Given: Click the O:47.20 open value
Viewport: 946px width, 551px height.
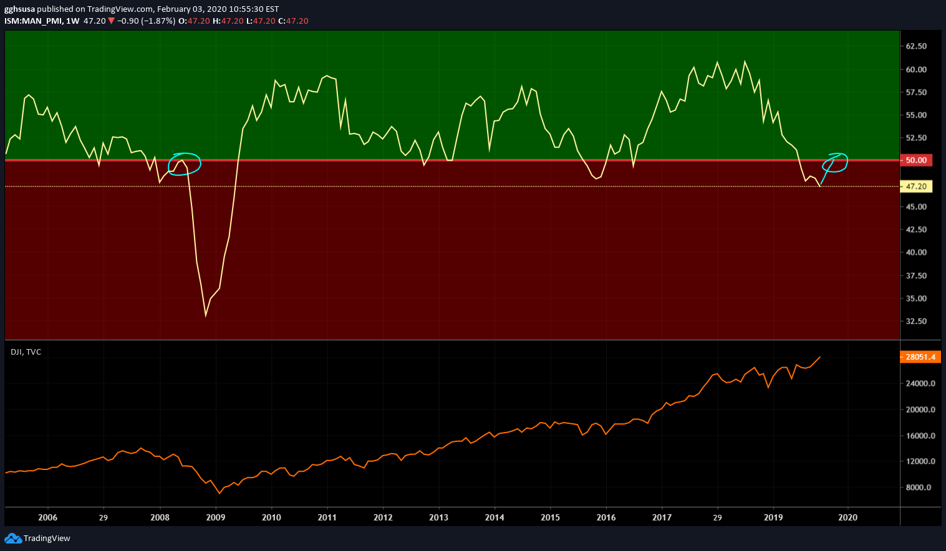Looking at the screenshot, I should coord(194,21).
